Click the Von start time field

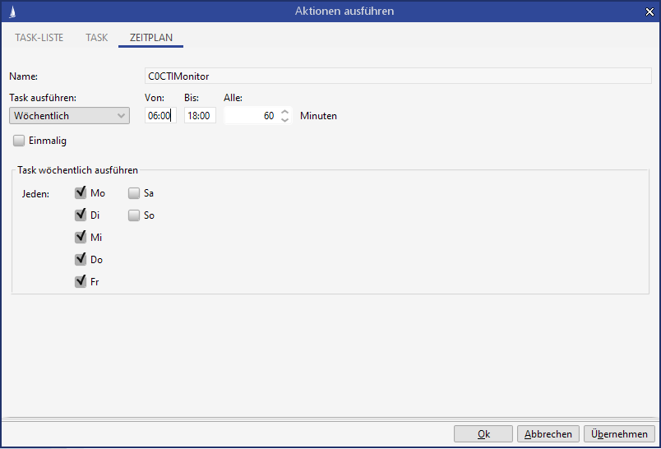pos(159,116)
